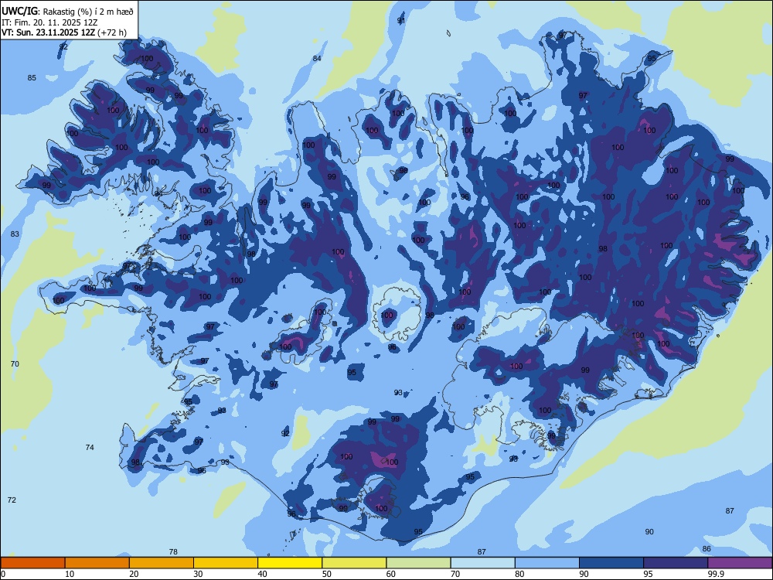
Task: Click the 0–10 dark orange legend swatch
Action: 32,563
